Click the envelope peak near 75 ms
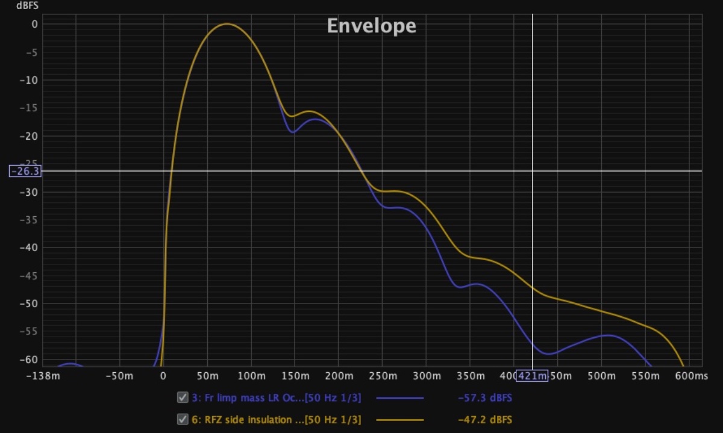Image resolution: width=723 pixels, height=433 pixels. pos(227,24)
